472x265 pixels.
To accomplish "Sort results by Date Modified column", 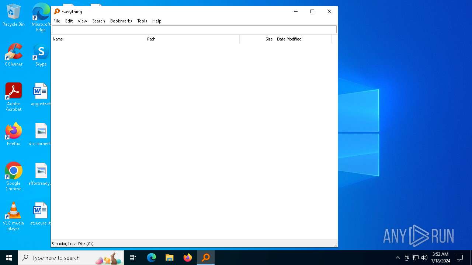I will pyautogui.click(x=303, y=39).
